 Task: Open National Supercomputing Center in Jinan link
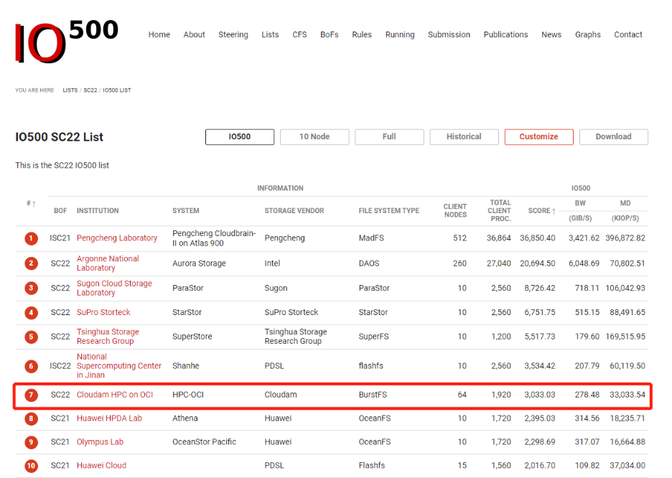pyautogui.click(x=118, y=366)
